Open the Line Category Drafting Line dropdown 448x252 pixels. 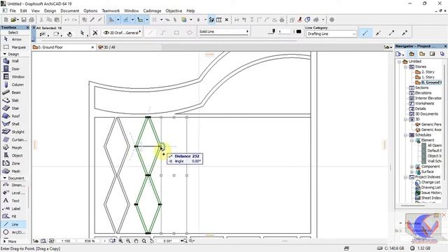point(331,34)
